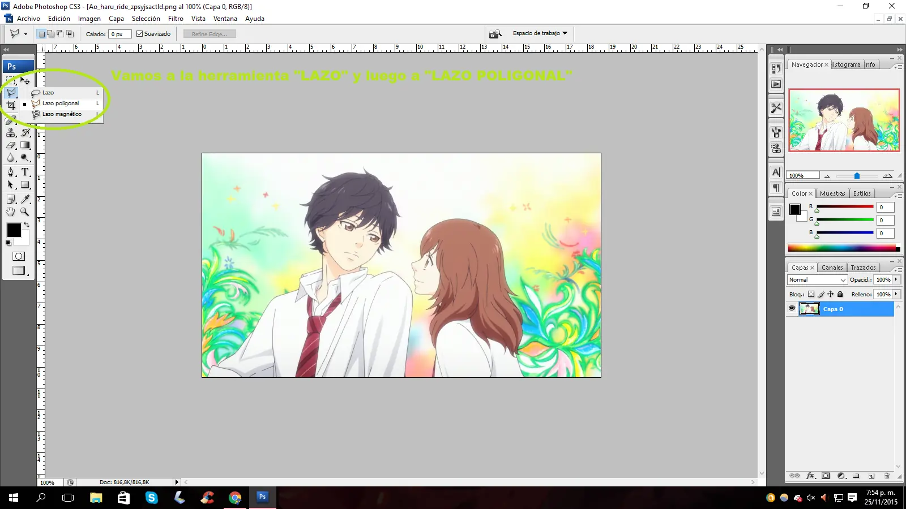This screenshot has width=906, height=509.
Task: Open the Filtro menu
Action: pos(176,19)
